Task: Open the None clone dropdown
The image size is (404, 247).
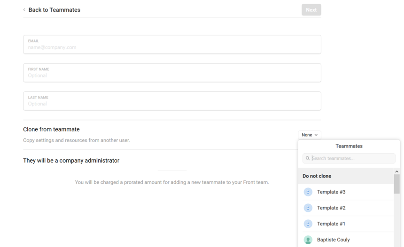Action: [310, 135]
